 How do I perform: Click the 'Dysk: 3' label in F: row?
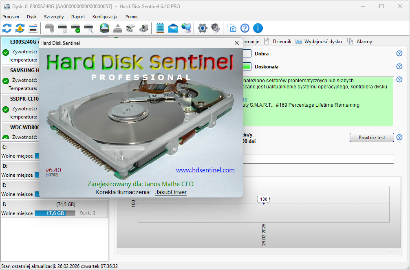tap(87, 213)
